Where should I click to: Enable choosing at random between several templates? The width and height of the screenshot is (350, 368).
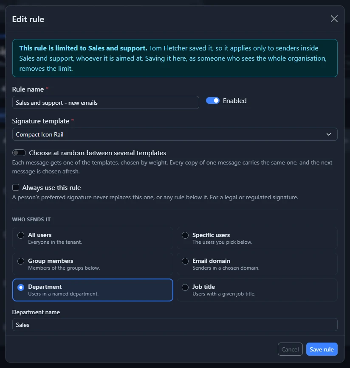coord(19,153)
